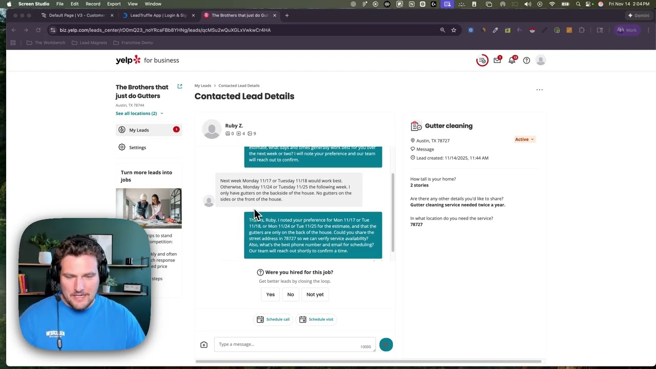Click the volume icon in menu bar

pyautogui.click(x=528, y=4)
